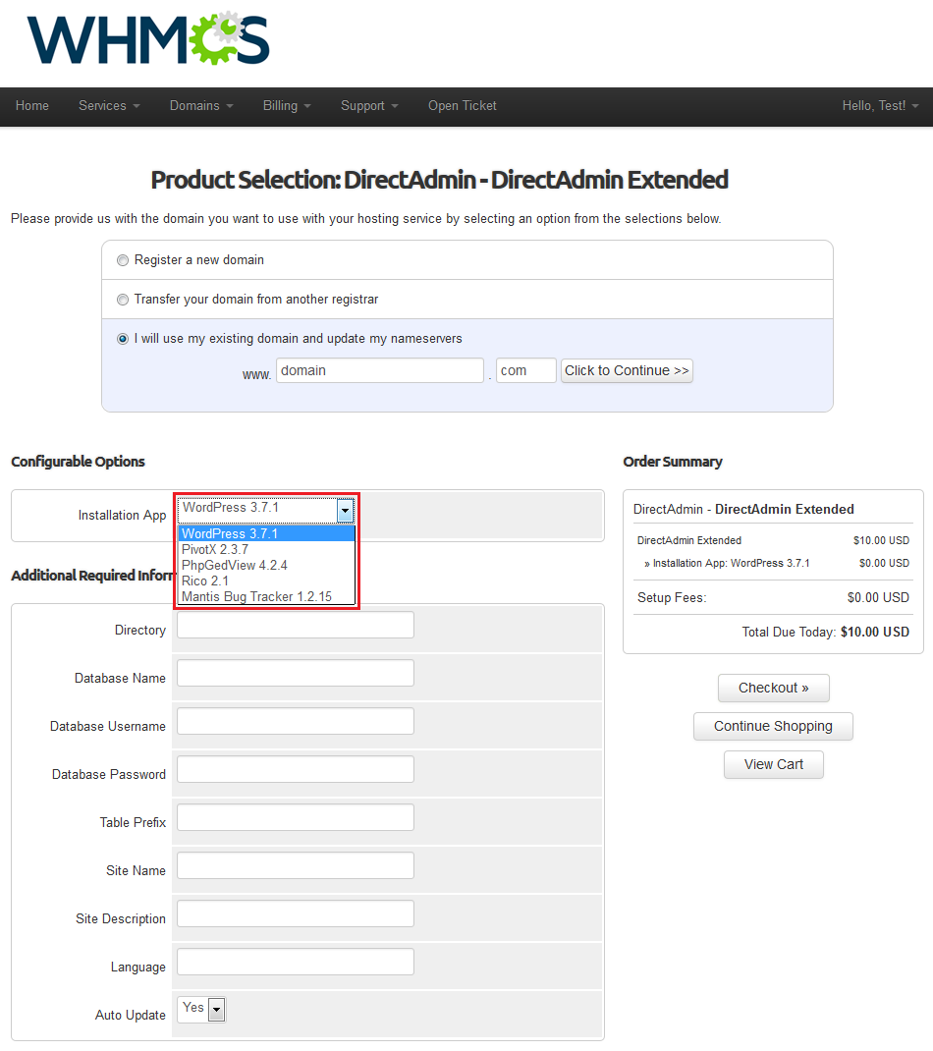Click the Order Summary heading
Image resolution: width=933 pixels, height=1051 pixels.
tap(673, 462)
